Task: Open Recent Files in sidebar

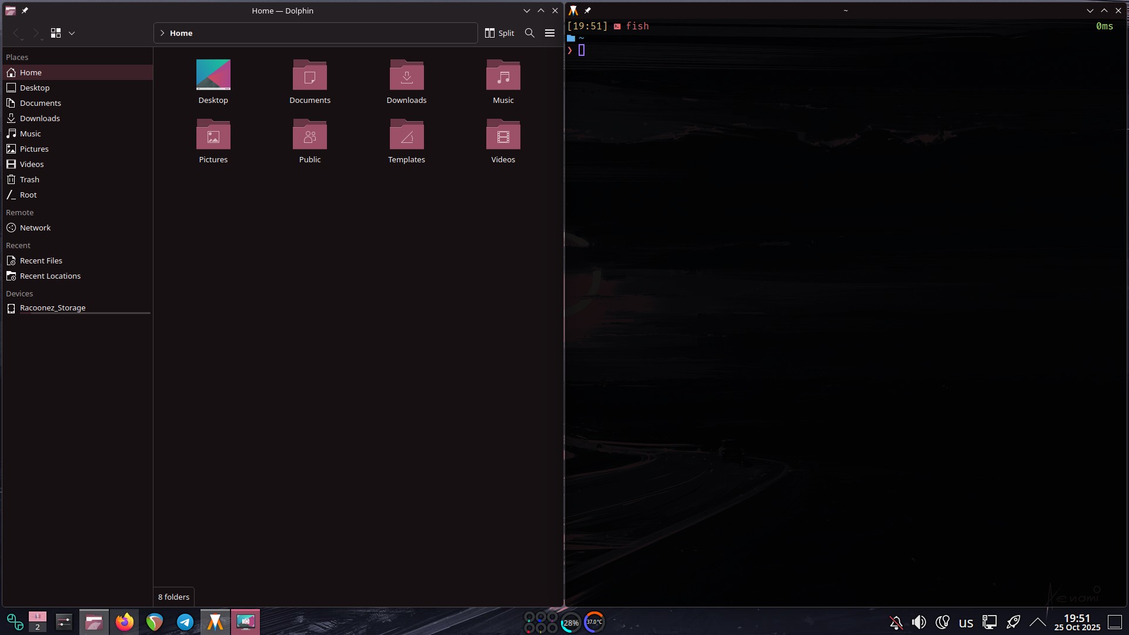Action: pyautogui.click(x=41, y=260)
